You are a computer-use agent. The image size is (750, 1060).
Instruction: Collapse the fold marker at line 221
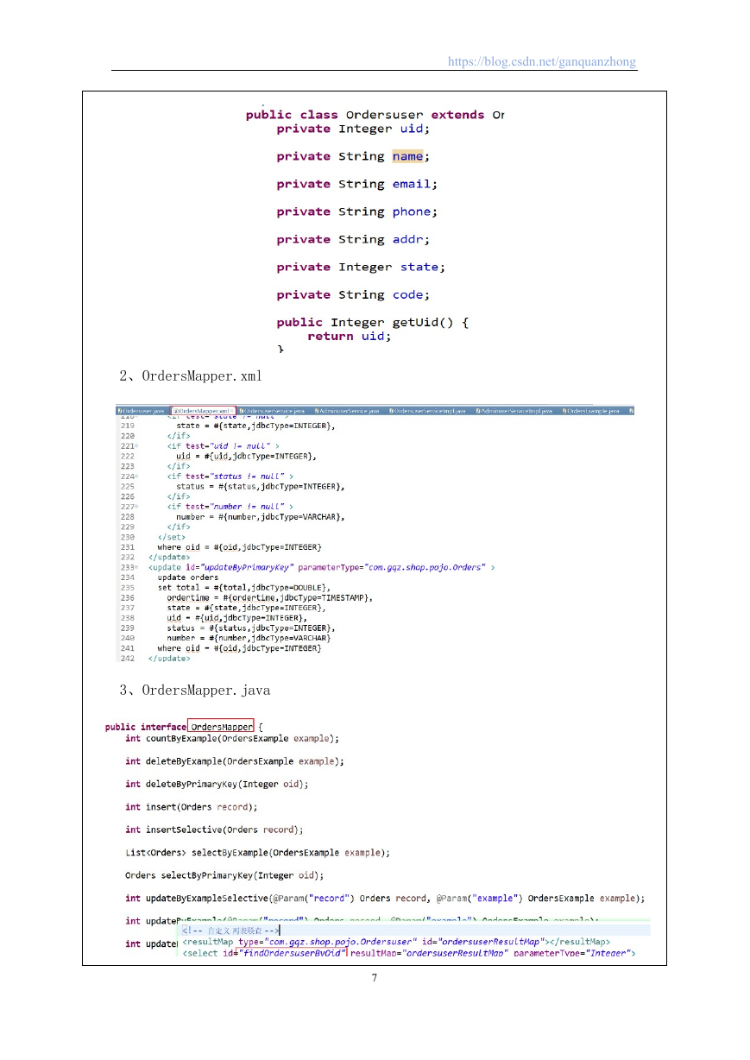[137, 445]
